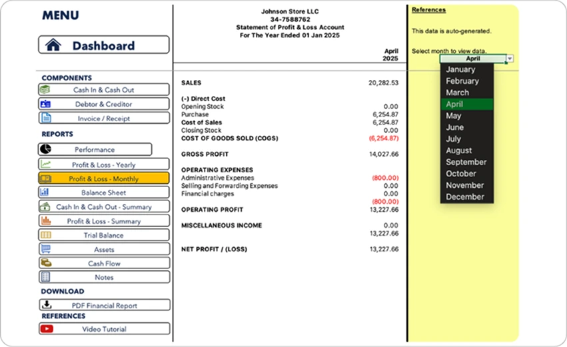
Task: Pick August from the month options
Action: coord(459,151)
